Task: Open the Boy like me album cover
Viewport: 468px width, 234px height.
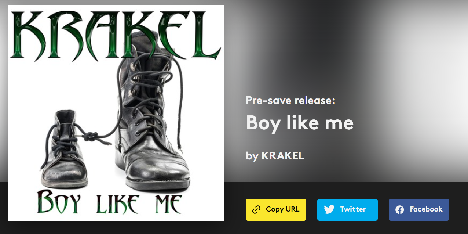Action: pos(116,113)
